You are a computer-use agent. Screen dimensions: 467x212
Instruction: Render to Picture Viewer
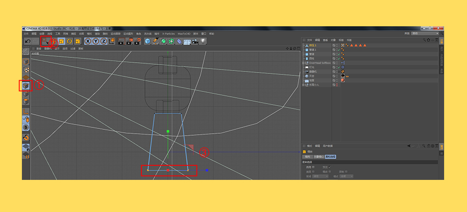(x=129, y=41)
